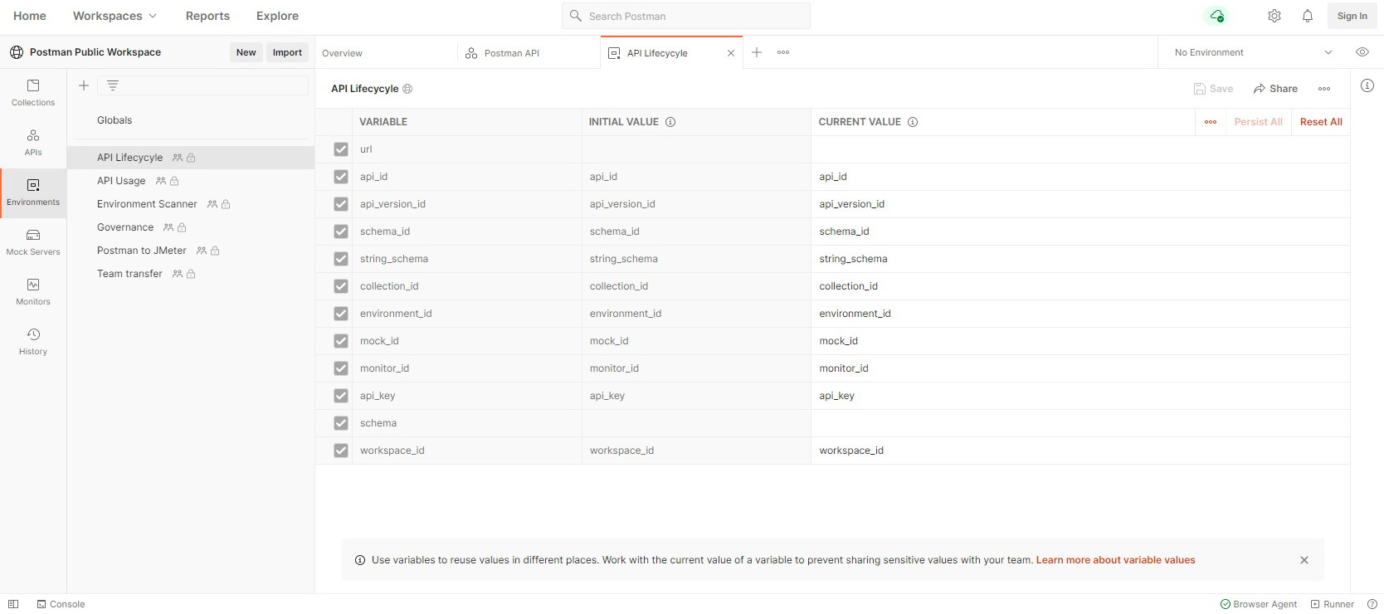The image size is (1384, 614).
Task: Open the notifications bell
Action: (1308, 16)
